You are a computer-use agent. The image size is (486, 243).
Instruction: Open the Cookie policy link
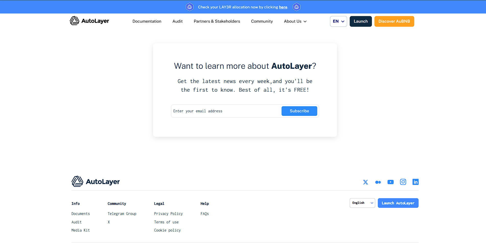[x=167, y=230]
